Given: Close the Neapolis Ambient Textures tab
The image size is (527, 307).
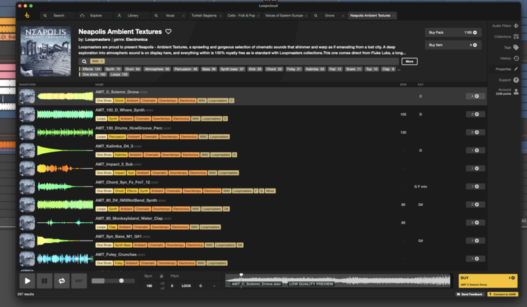Looking at the screenshot, I should [393, 16].
